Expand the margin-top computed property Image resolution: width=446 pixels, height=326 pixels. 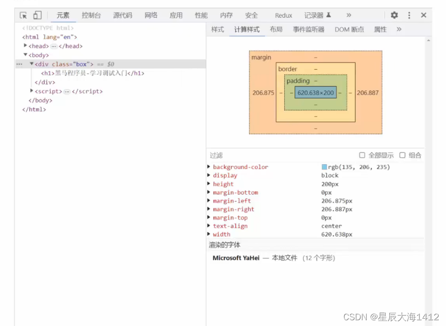(x=209, y=217)
